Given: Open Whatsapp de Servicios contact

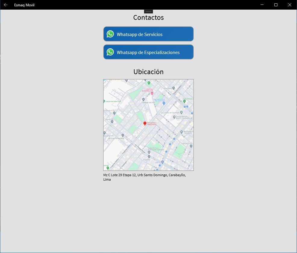Looking at the screenshot, I should click(148, 34).
